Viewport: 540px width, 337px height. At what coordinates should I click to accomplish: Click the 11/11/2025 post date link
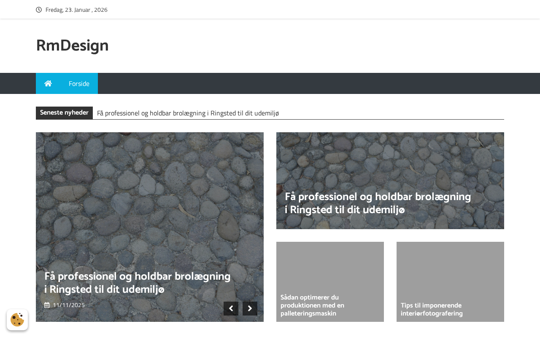pyautogui.click(x=69, y=305)
